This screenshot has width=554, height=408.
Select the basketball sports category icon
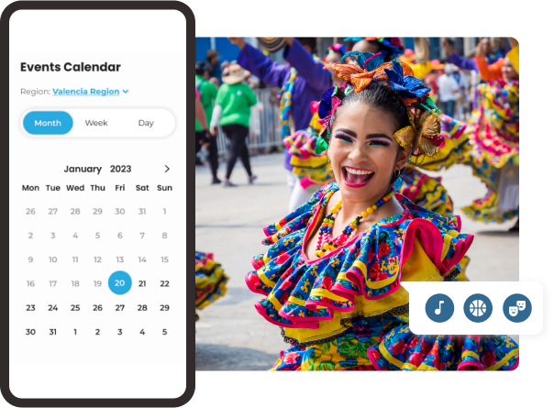pos(479,307)
